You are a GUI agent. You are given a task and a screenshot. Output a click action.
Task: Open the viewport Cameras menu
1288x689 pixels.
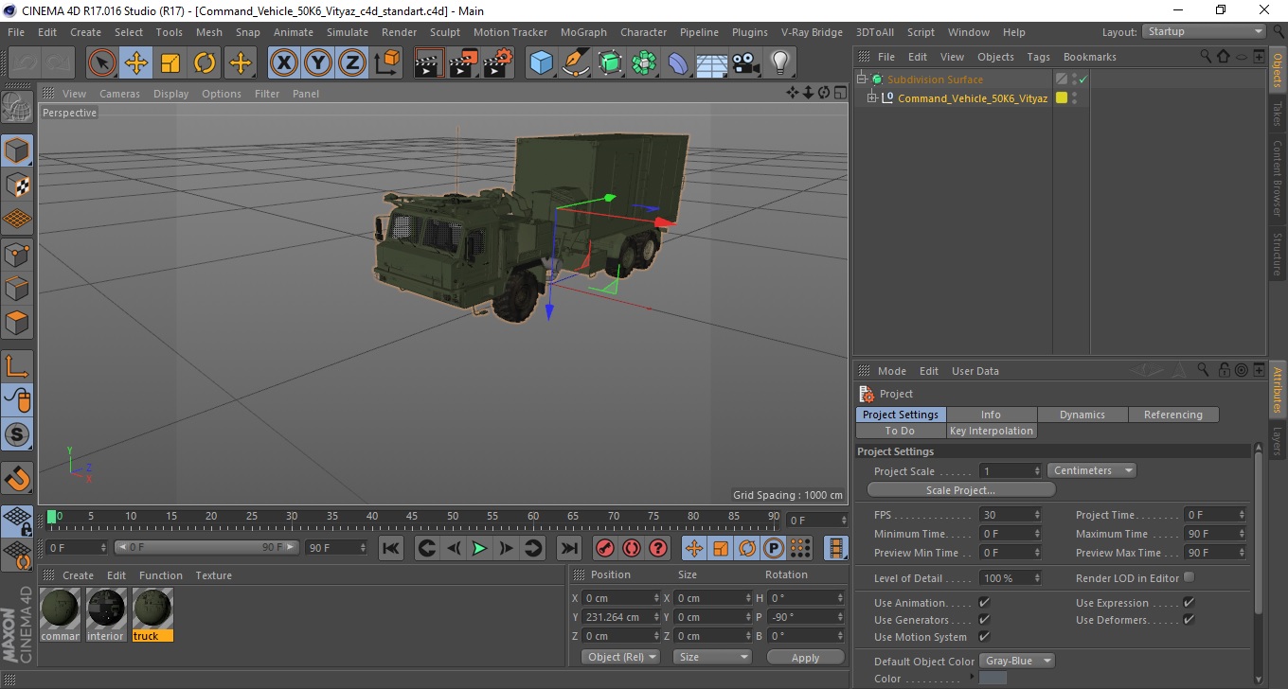coord(119,94)
